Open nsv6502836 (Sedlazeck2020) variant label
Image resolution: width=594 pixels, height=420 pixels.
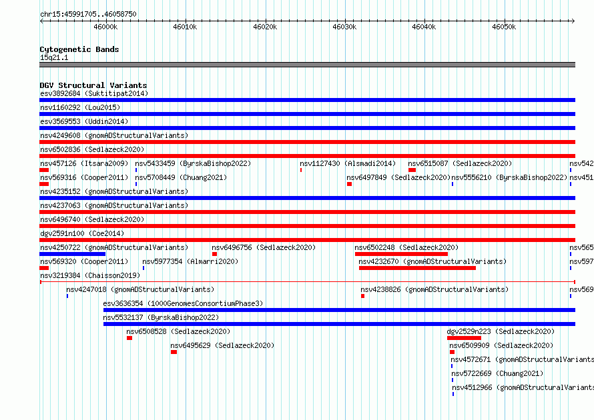click(92, 149)
